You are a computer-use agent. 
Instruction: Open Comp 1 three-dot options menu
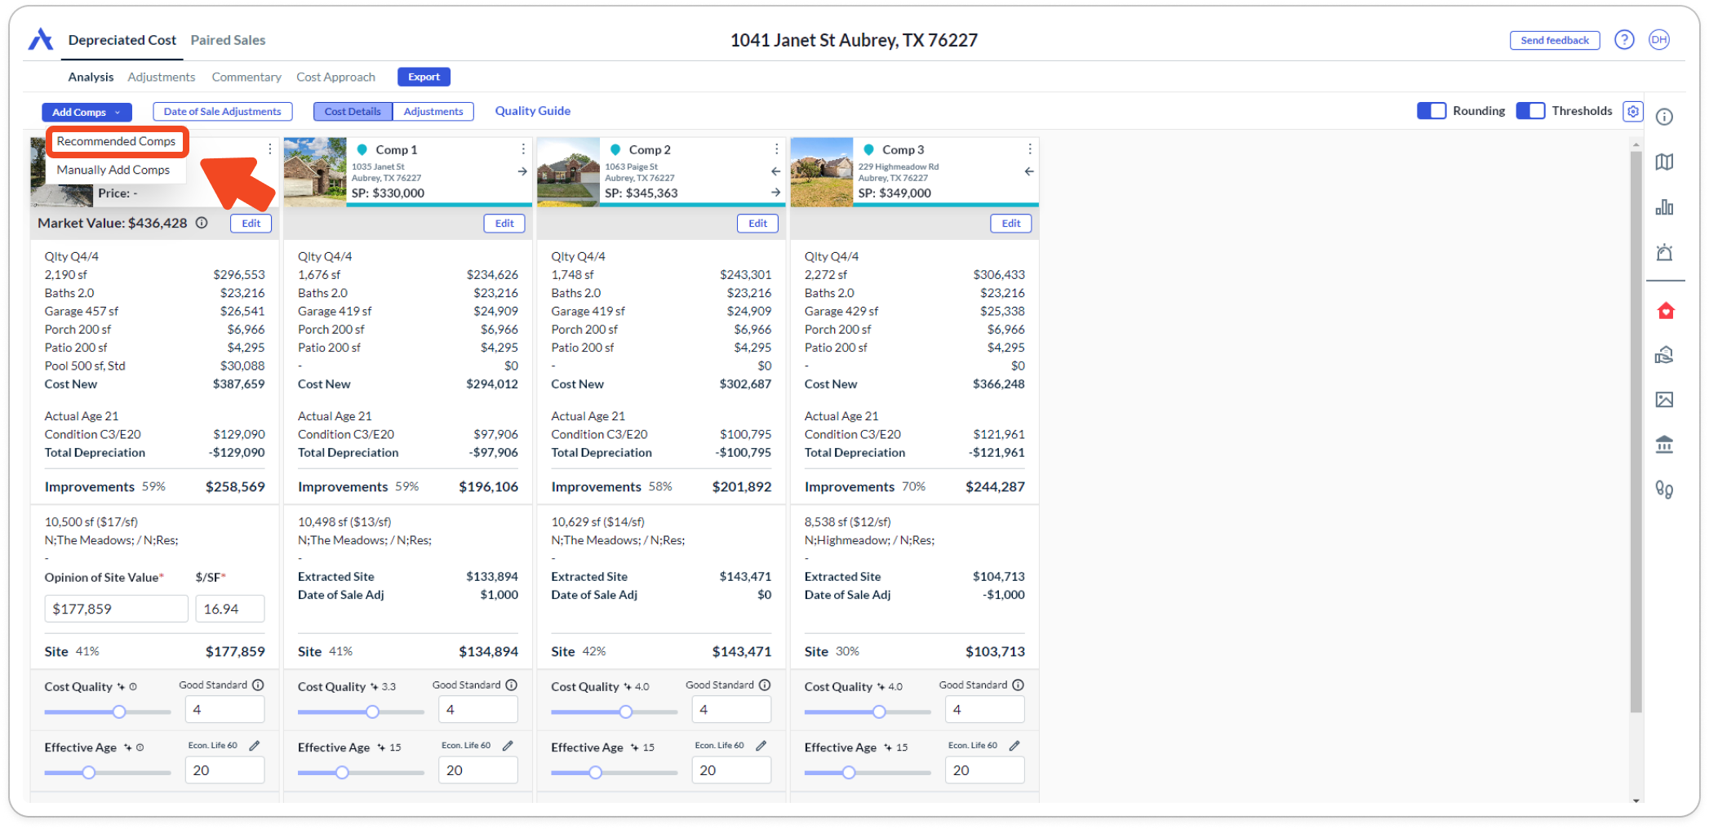click(523, 149)
